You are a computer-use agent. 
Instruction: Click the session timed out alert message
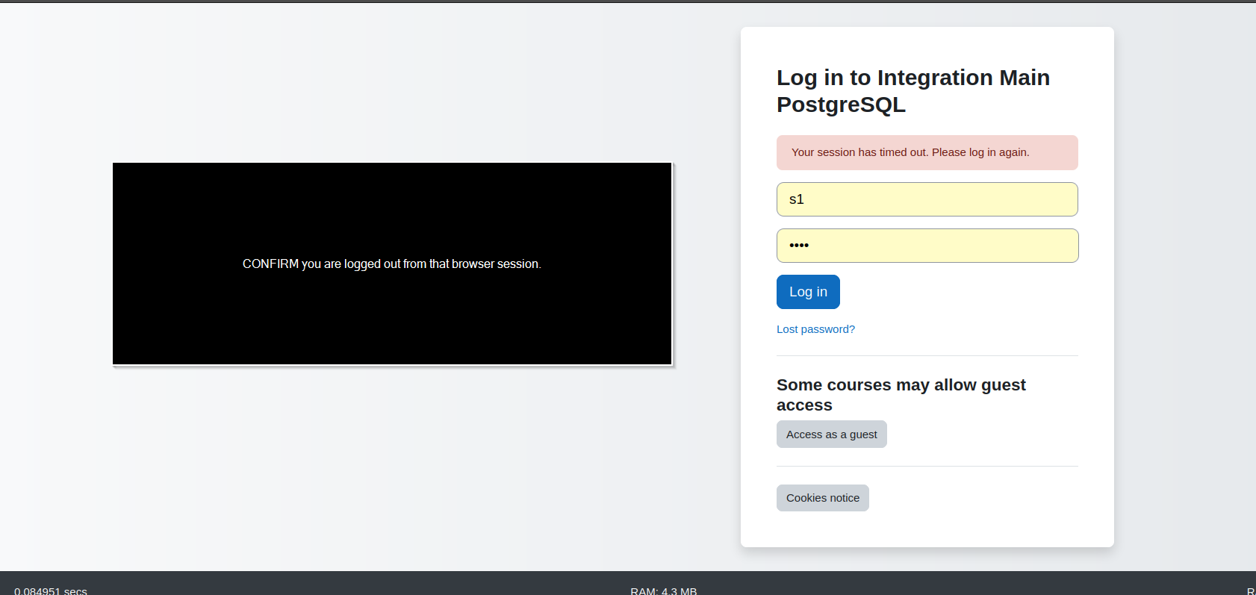coord(927,152)
